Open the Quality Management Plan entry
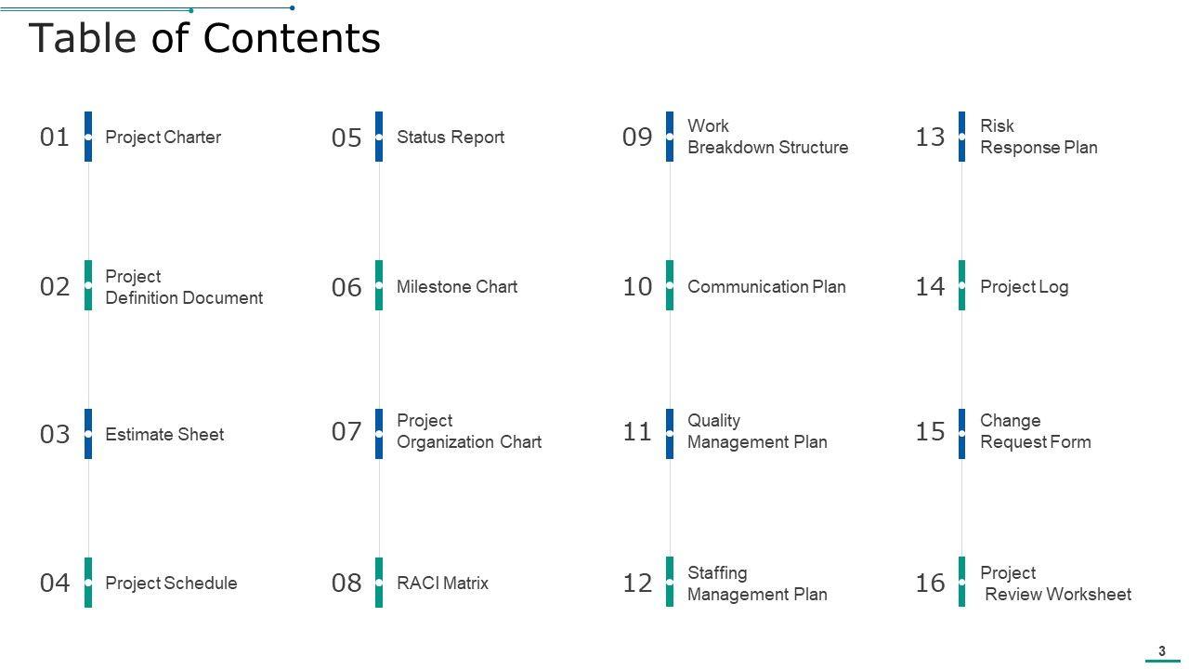 pos(756,432)
